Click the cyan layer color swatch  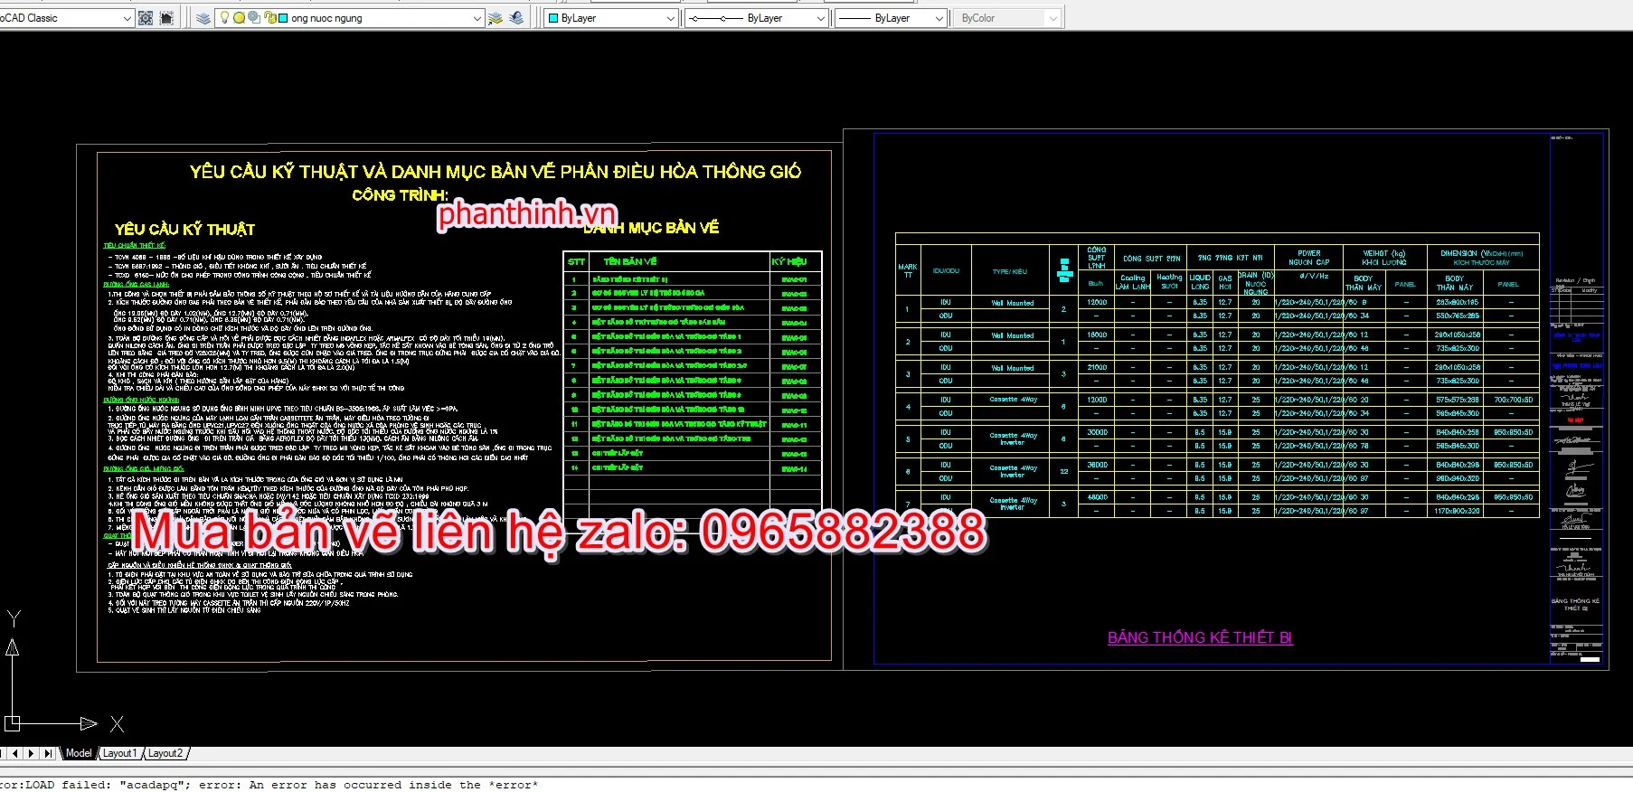pyautogui.click(x=283, y=18)
